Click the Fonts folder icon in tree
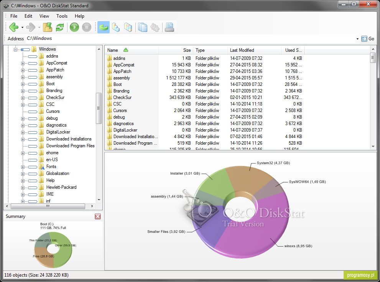This screenshot has width=380, height=282. pyautogui.click(x=41, y=167)
